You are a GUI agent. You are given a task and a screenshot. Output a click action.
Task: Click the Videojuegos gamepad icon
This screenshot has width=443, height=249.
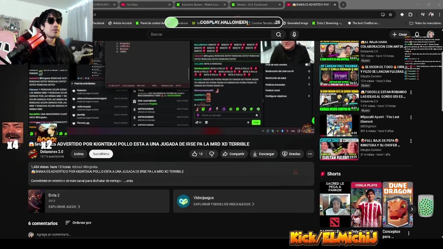(x=183, y=201)
